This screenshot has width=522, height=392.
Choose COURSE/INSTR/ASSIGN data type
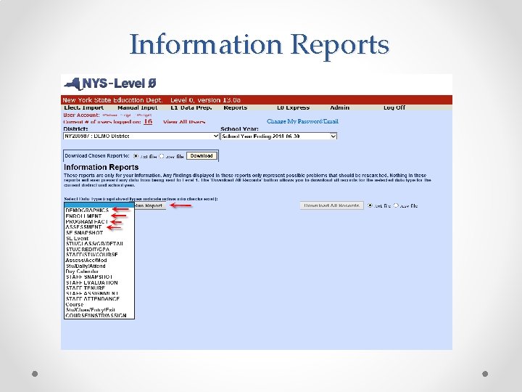click(x=96, y=315)
